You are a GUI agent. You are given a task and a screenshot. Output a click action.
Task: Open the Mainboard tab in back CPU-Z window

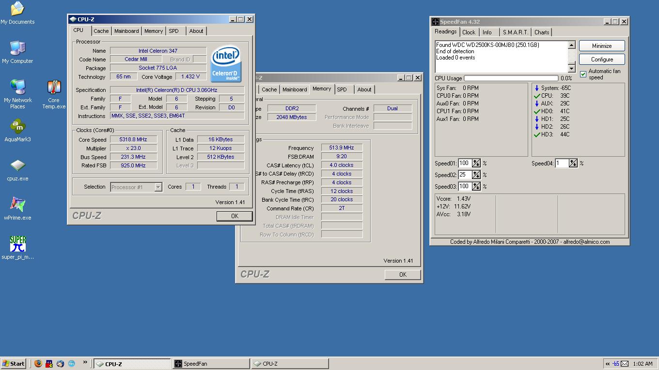click(295, 89)
